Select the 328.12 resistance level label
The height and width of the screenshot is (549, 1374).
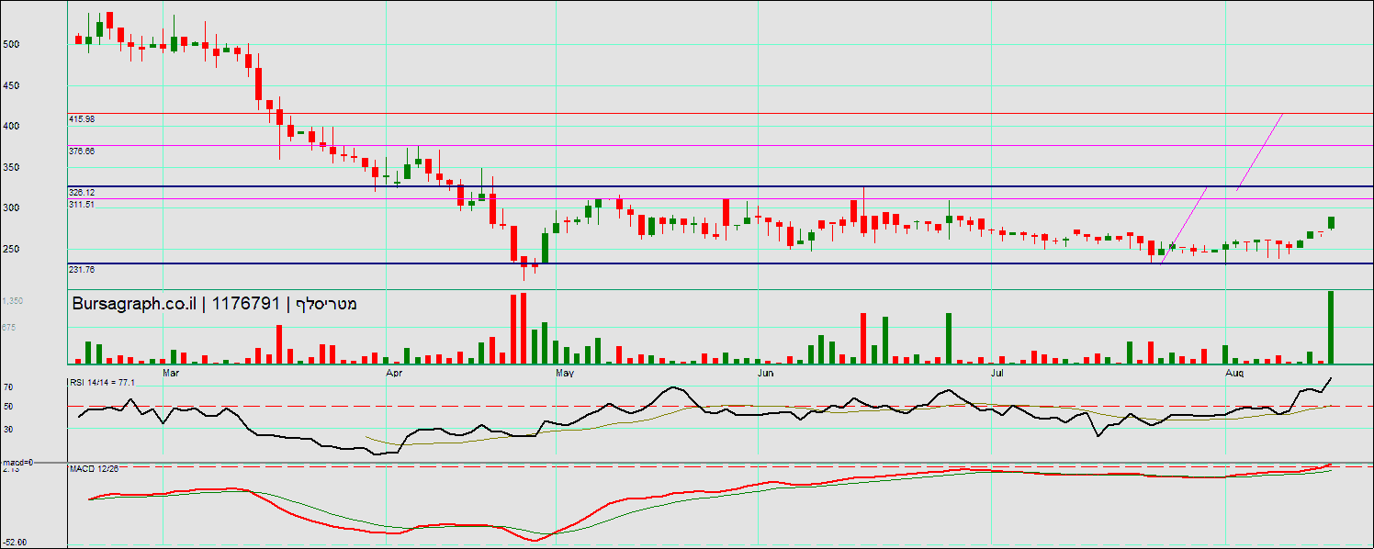82,192
